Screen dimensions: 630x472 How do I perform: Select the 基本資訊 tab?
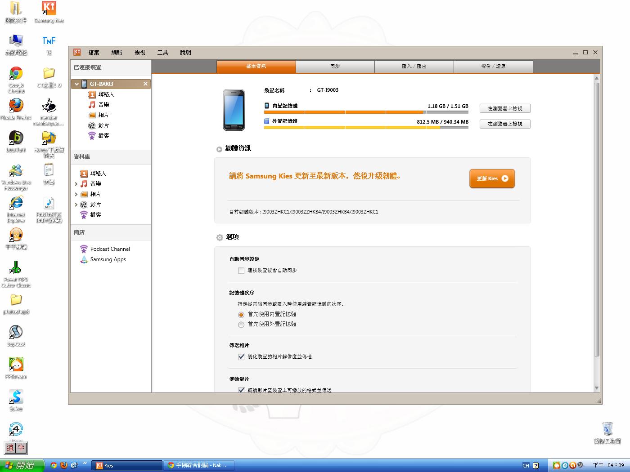256,67
